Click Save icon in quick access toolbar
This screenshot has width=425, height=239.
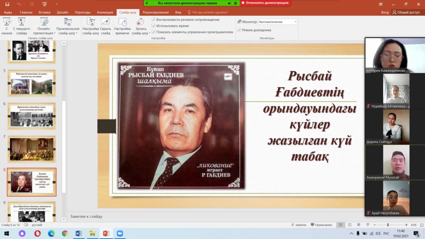coord(7,4)
